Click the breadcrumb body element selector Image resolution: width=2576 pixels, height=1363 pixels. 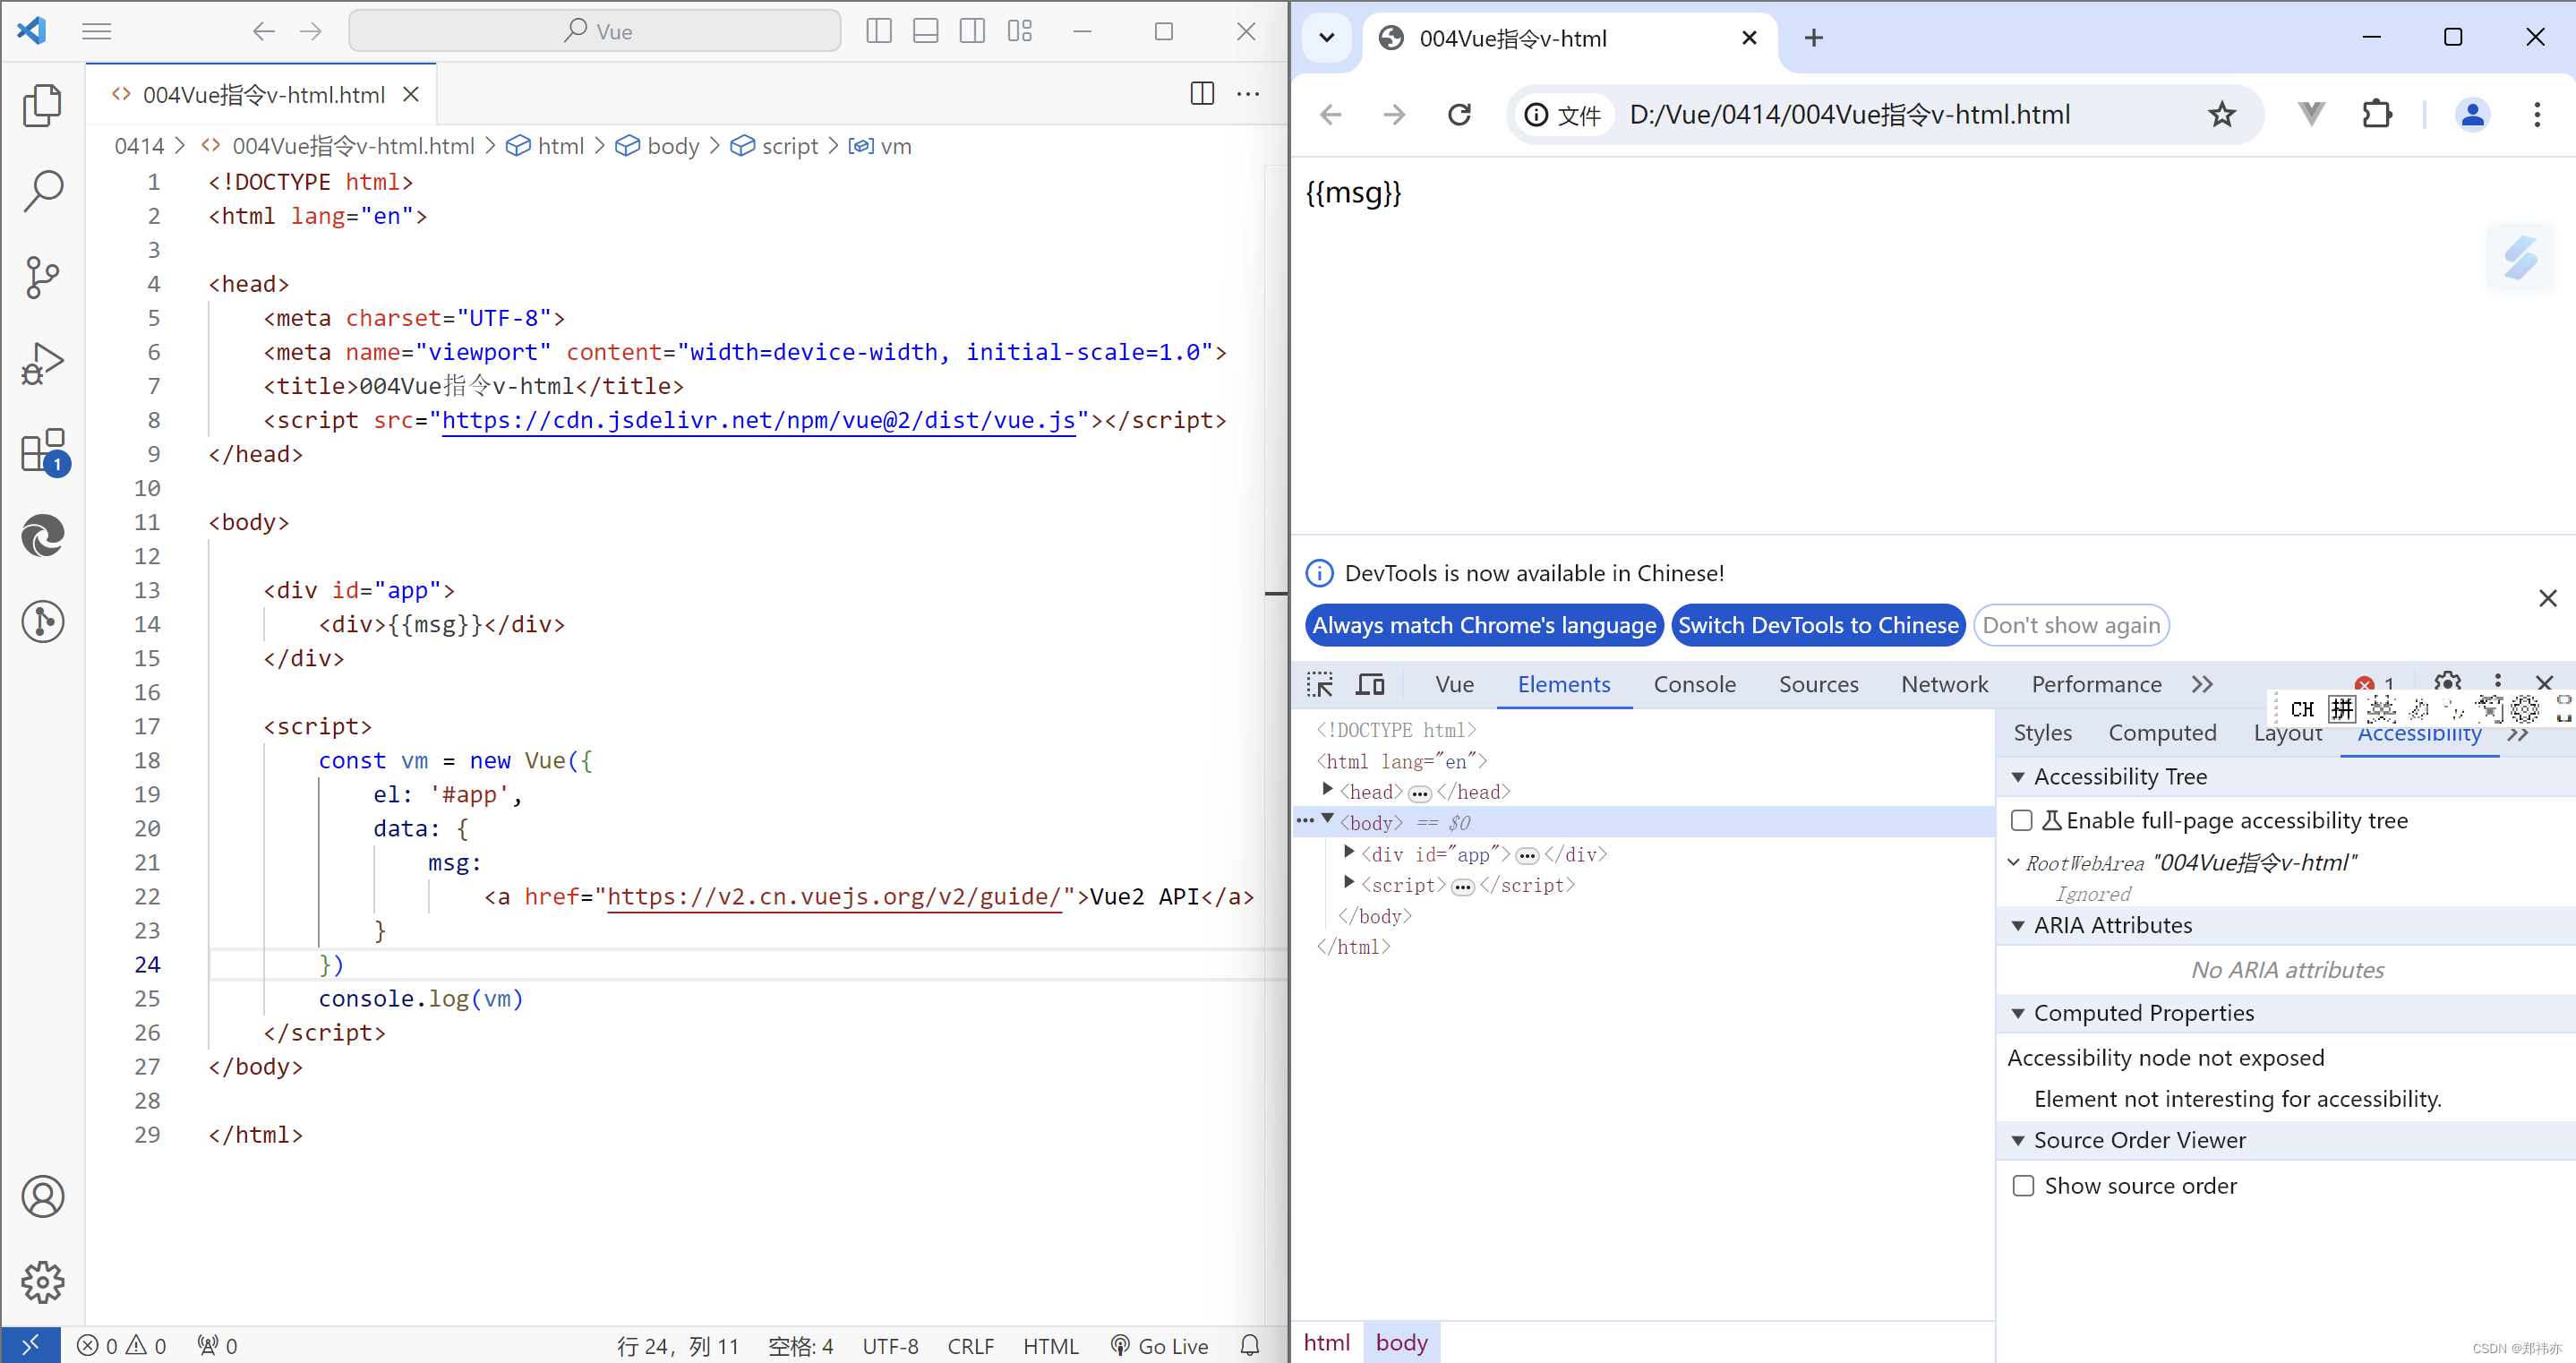(x=673, y=147)
